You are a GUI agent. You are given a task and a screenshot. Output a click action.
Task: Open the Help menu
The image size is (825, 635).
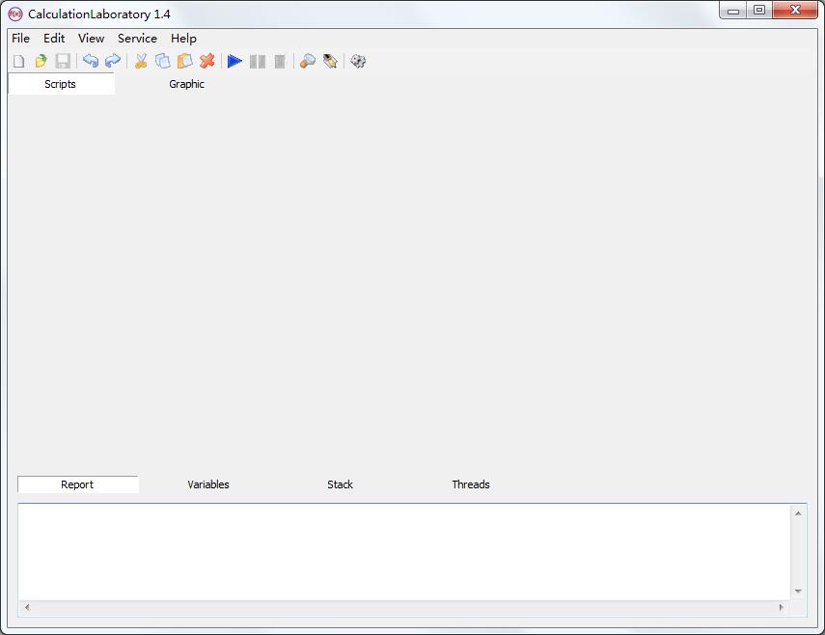183,39
